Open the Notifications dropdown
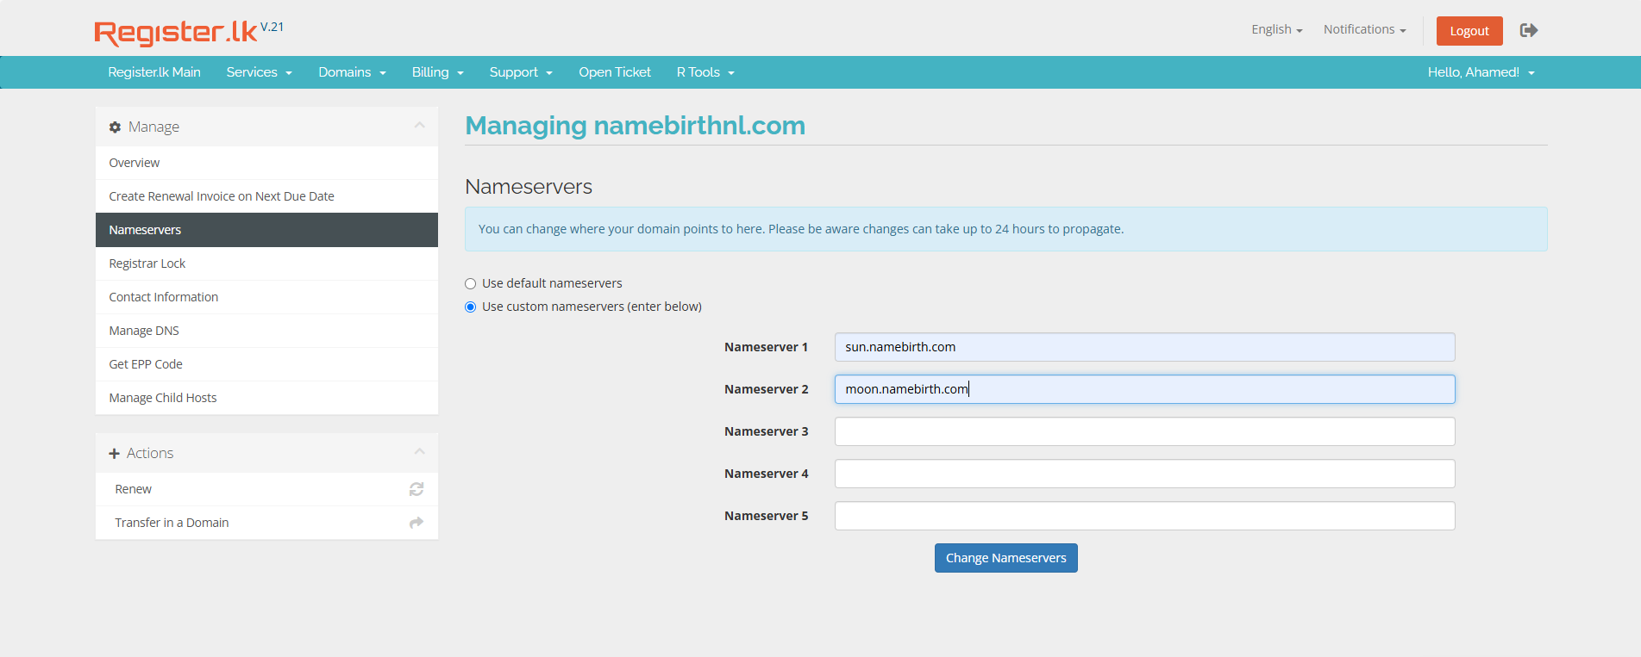 (x=1364, y=29)
